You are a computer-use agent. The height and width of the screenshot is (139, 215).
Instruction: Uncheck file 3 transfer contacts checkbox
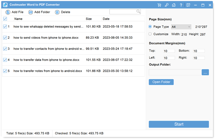[5, 48]
